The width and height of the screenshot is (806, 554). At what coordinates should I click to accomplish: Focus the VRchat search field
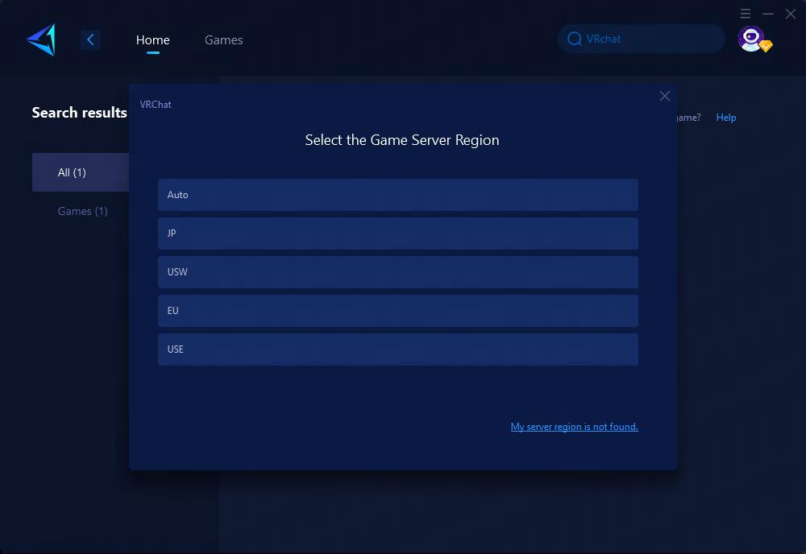point(641,39)
